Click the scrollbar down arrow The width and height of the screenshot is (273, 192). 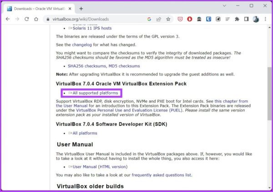[x=269, y=188]
